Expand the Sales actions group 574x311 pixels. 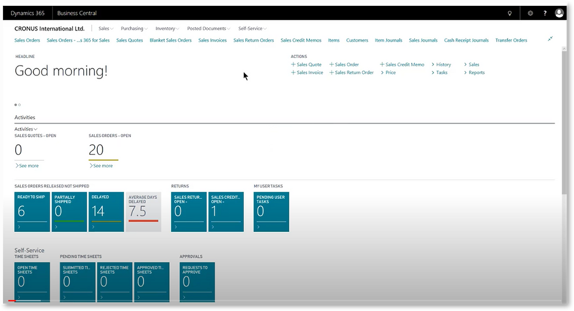pyautogui.click(x=471, y=64)
